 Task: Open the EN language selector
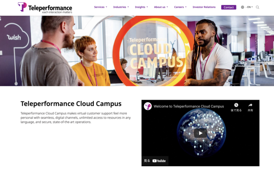pyautogui.click(x=249, y=7)
